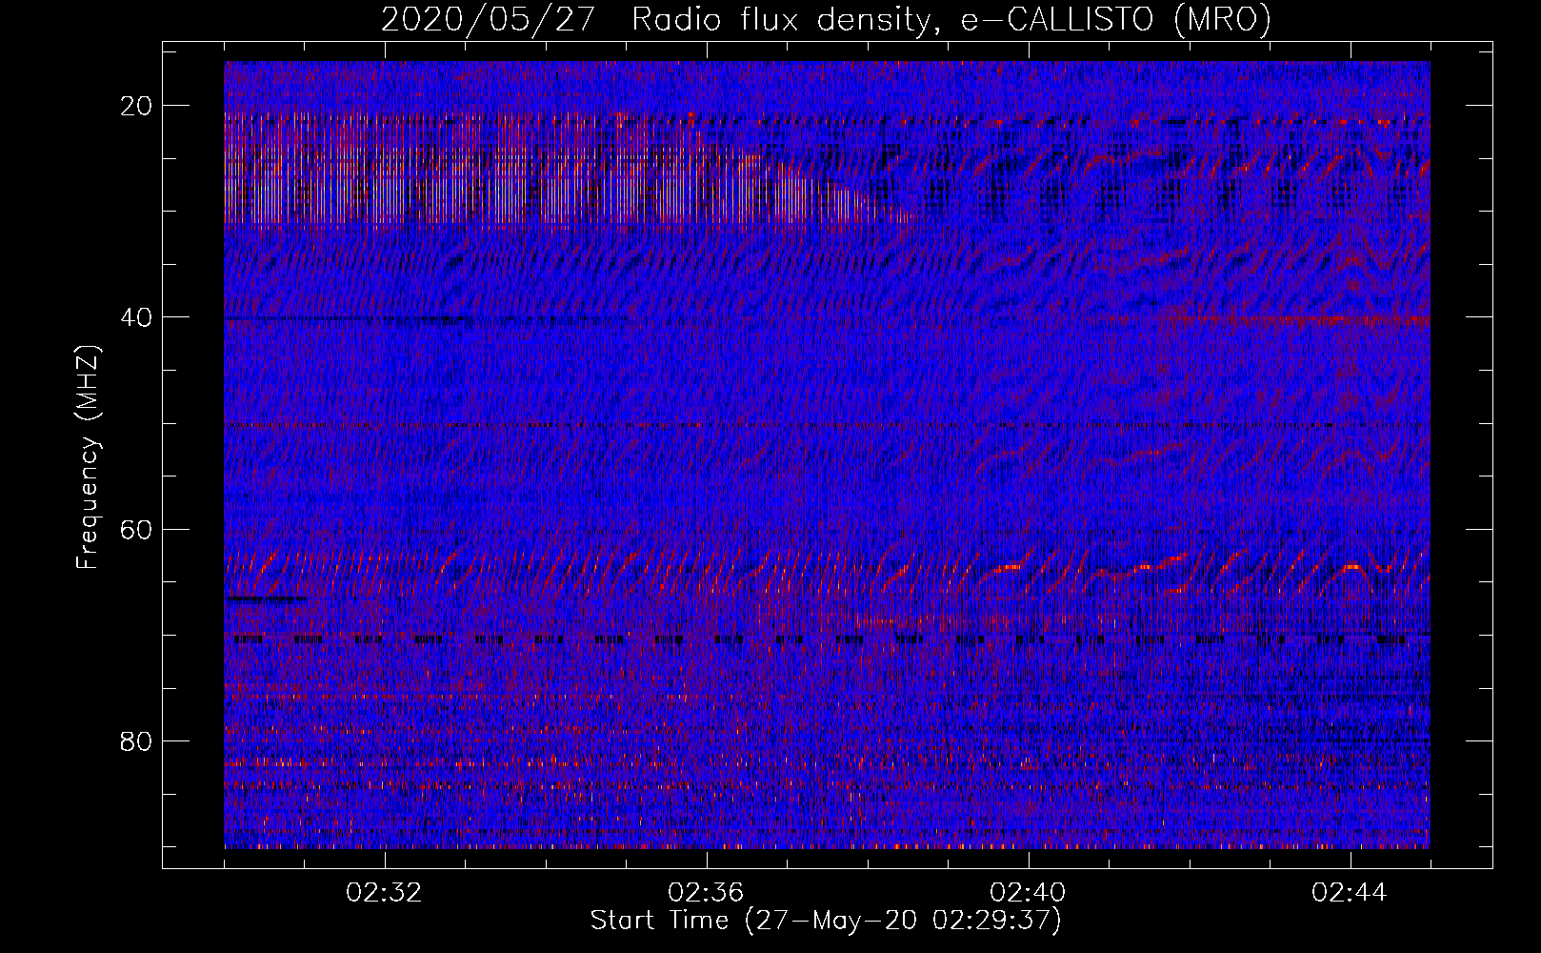Click the 02:40 time tick label
Image resolution: width=1541 pixels, height=953 pixels.
pos(1028,893)
